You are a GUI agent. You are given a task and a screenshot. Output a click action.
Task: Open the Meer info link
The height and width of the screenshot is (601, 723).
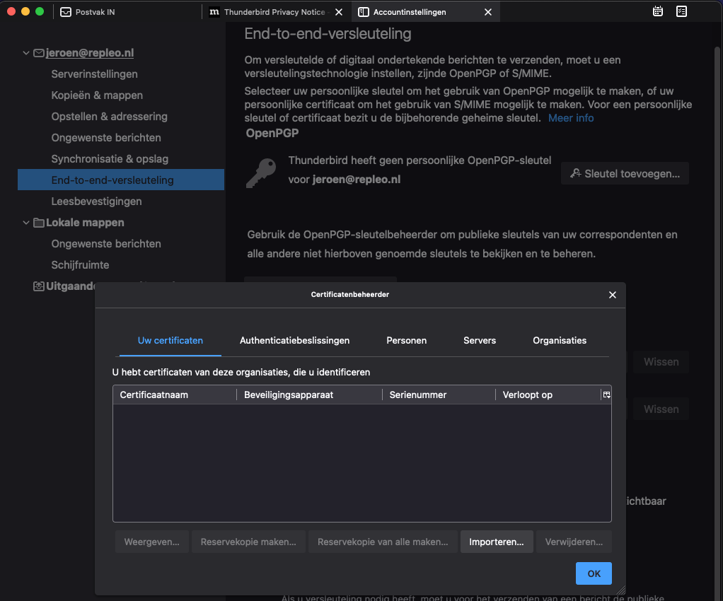[571, 118]
